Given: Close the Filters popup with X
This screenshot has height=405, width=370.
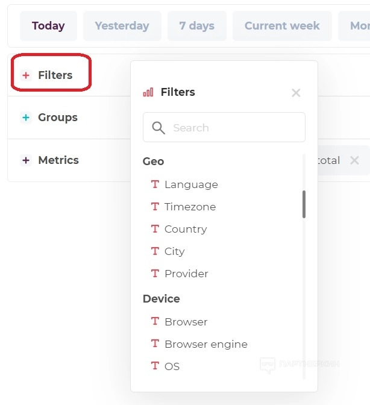Looking at the screenshot, I should (x=296, y=93).
